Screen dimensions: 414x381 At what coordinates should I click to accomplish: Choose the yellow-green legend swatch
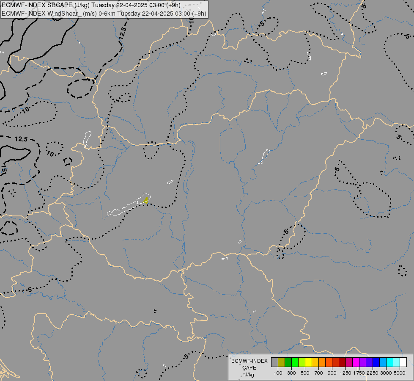point(302,362)
